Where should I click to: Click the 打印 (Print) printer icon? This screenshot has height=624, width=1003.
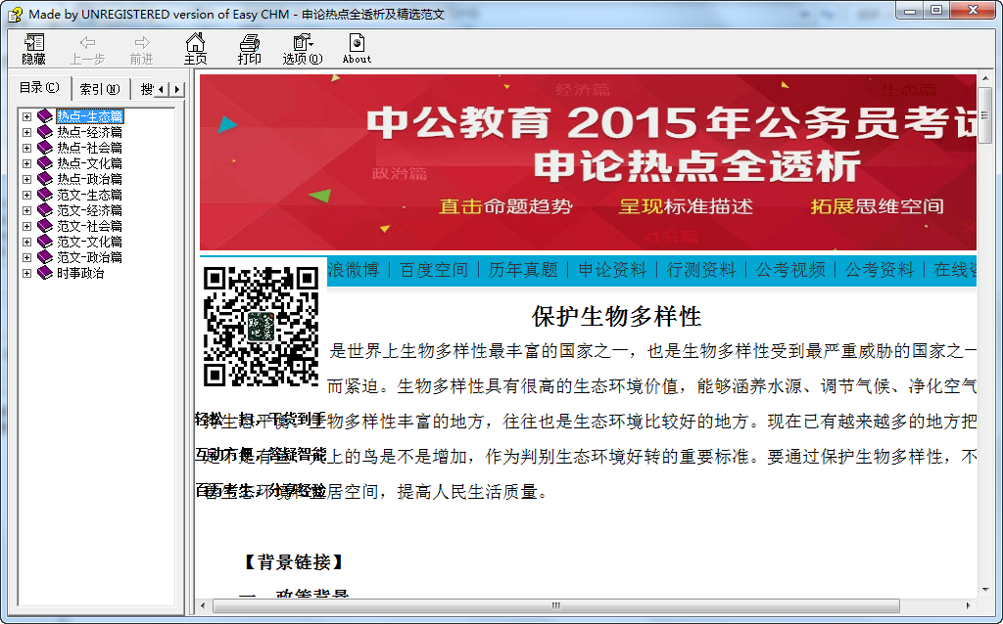click(x=249, y=49)
